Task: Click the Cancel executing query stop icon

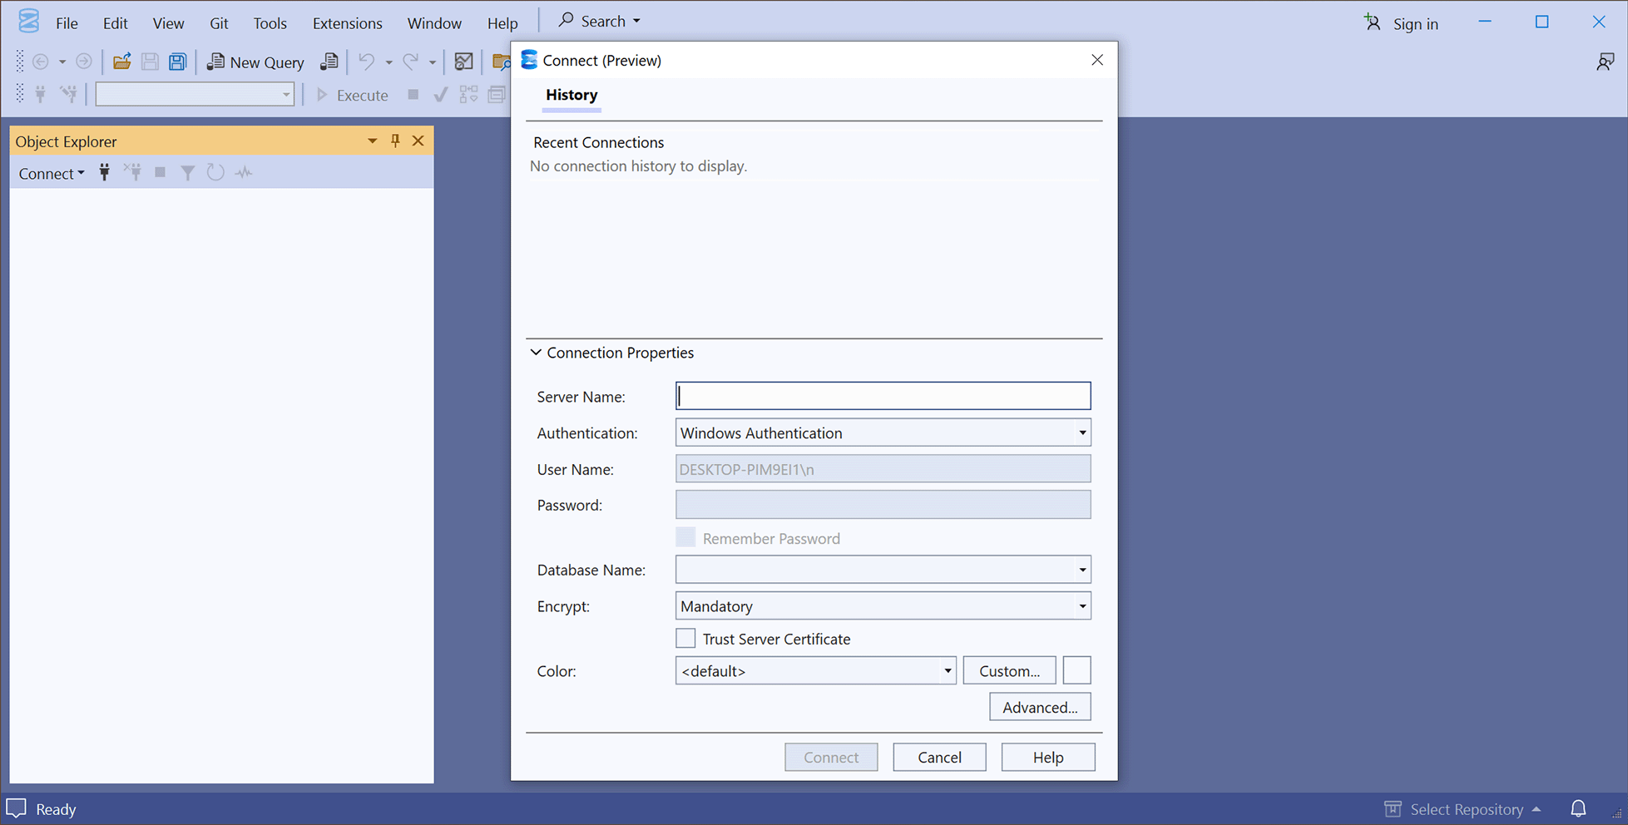Action: click(x=413, y=95)
